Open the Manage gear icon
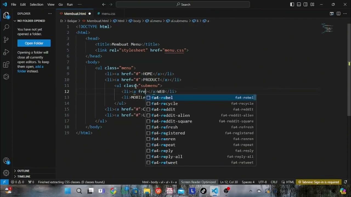The width and height of the screenshot is (351, 197). click(x=6, y=173)
